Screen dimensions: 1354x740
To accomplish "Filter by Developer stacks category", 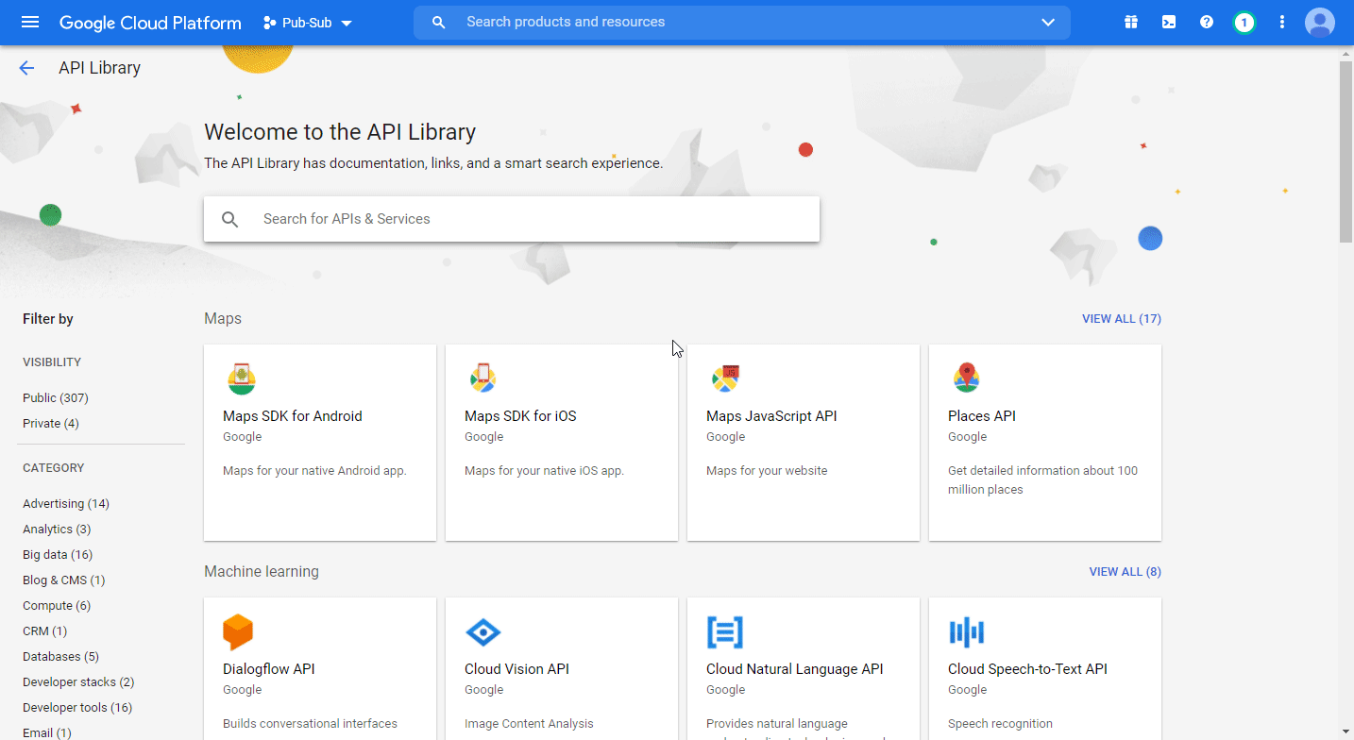I will pyautogui.click(x=78, y=682).
